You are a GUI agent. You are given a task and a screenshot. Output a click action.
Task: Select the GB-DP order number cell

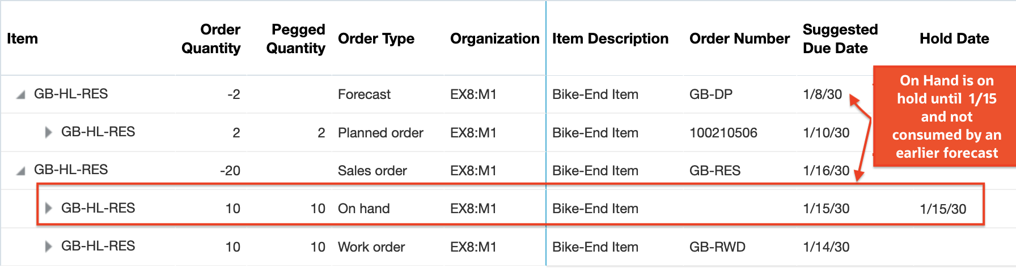(711, 94)
